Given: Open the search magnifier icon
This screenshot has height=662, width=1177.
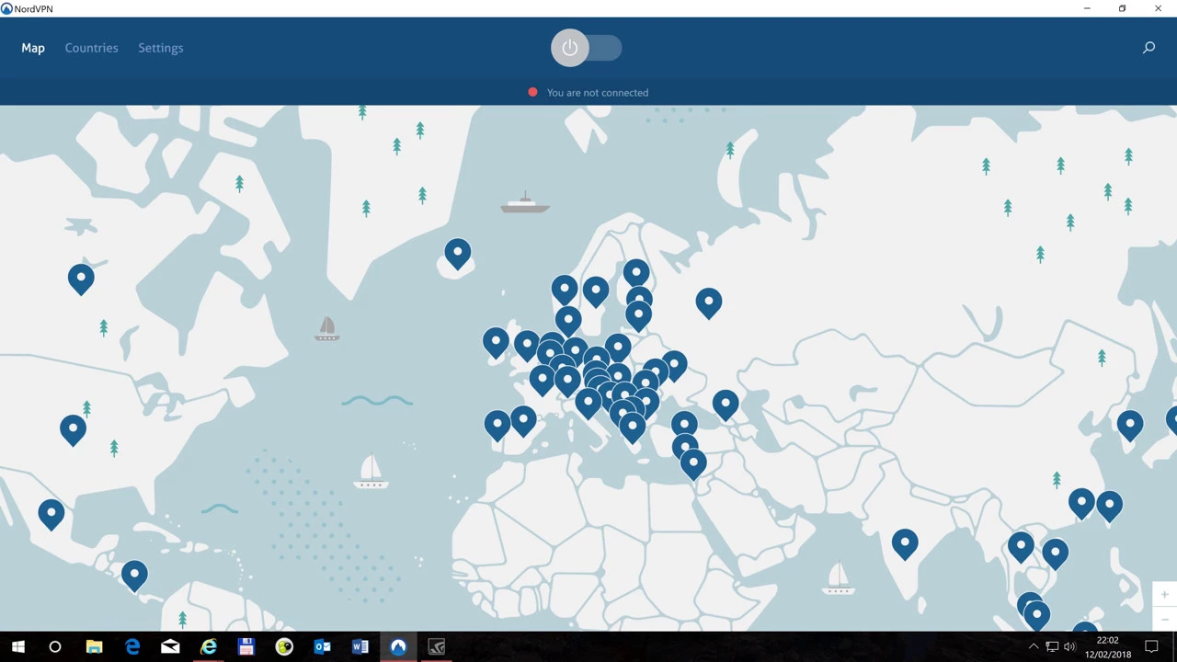Looking at the screenshot, I should [x=1148, y=48].
